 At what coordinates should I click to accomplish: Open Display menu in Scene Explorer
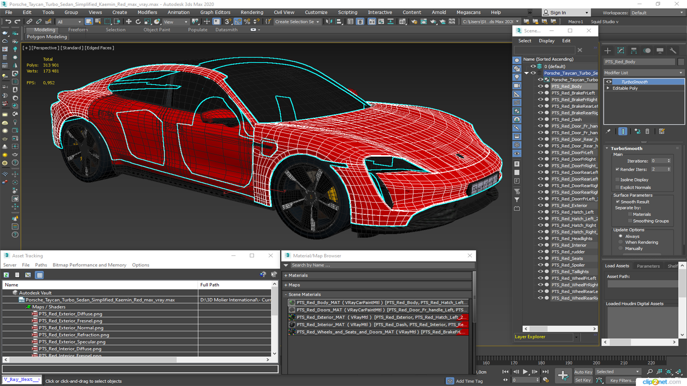(x=546, y=41)
